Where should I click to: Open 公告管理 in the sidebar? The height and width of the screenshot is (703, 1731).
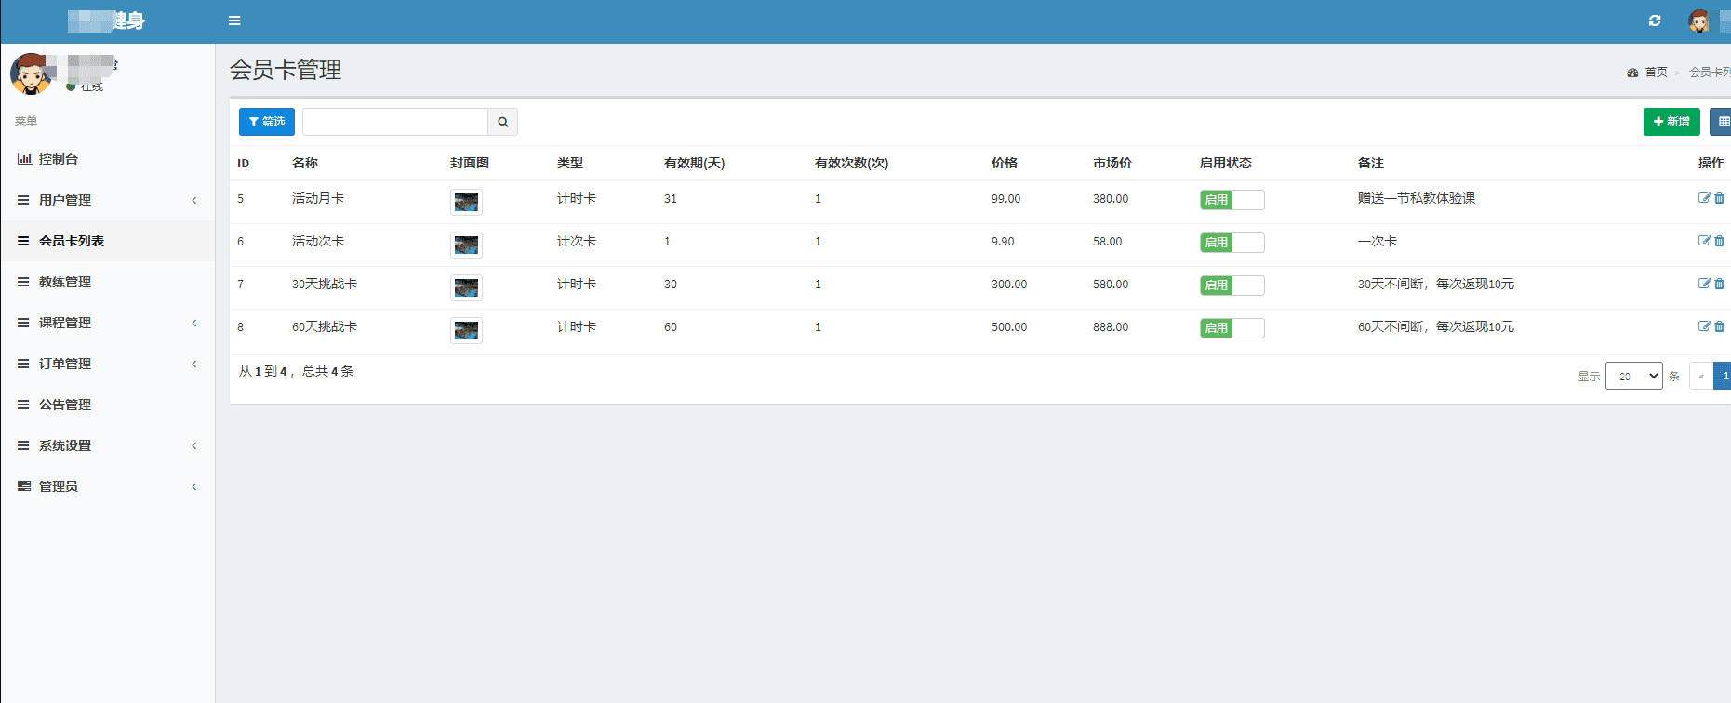[x=108, y=405]
